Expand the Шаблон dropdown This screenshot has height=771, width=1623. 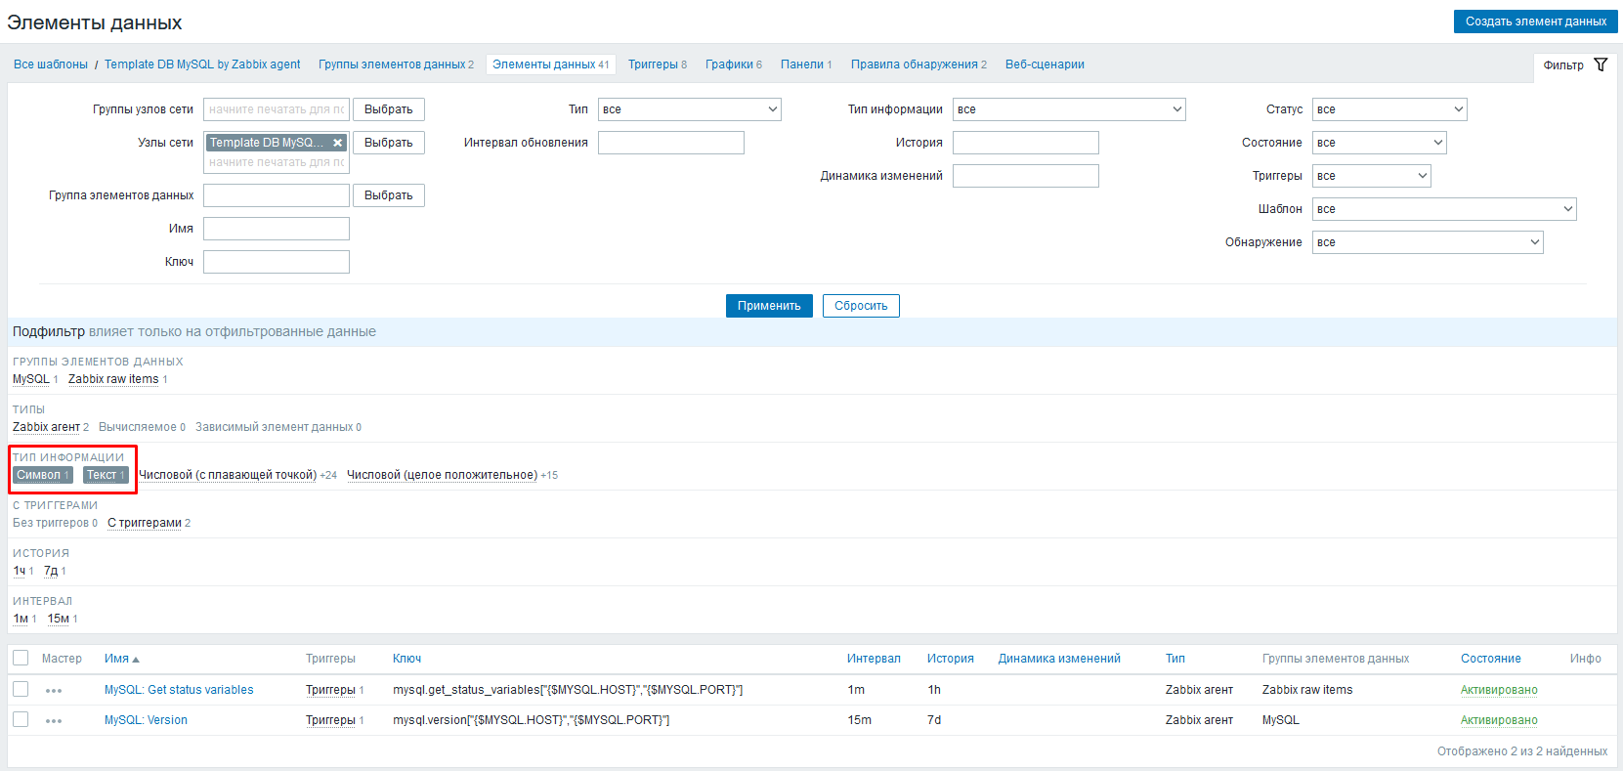pos(1443,209)
